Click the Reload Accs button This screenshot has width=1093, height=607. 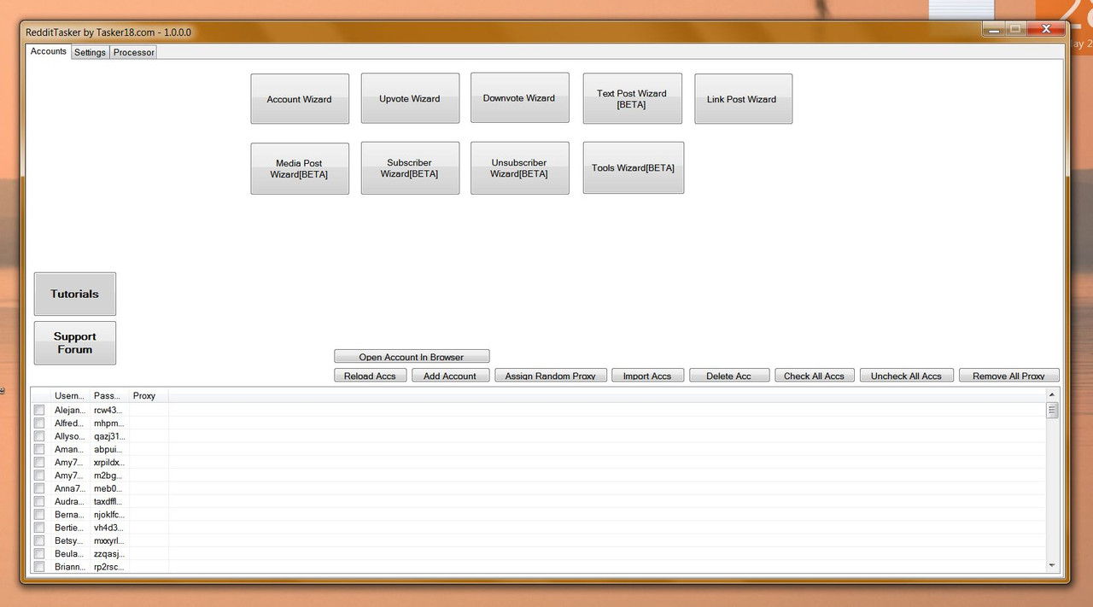370,376
